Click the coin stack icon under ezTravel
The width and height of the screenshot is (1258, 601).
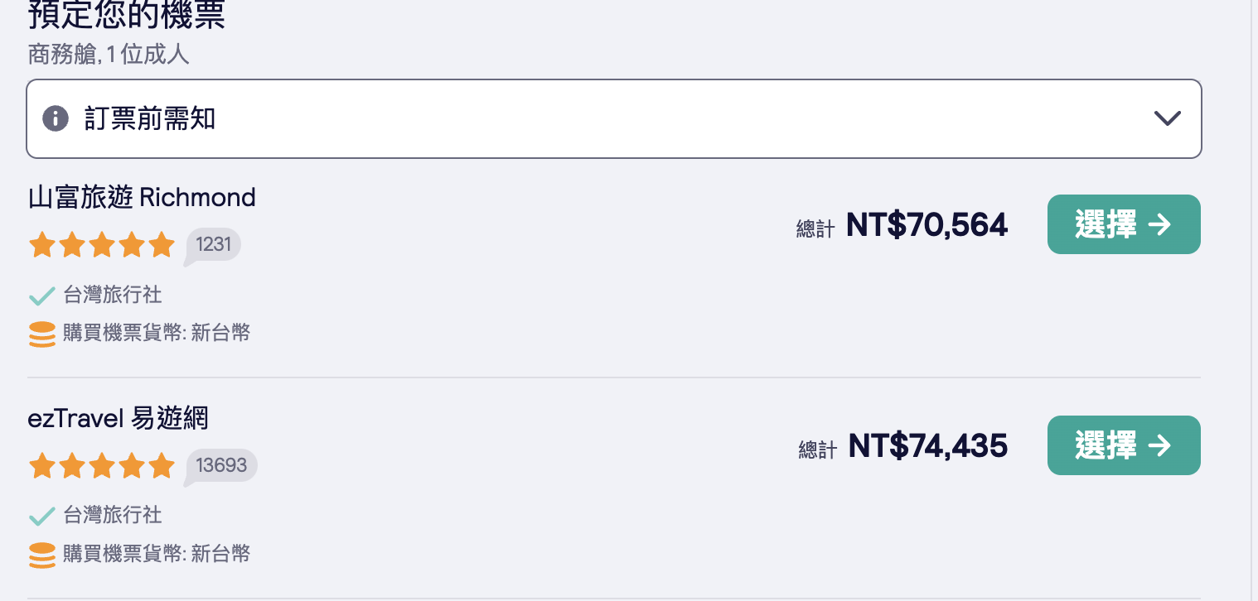coord(42,555)
